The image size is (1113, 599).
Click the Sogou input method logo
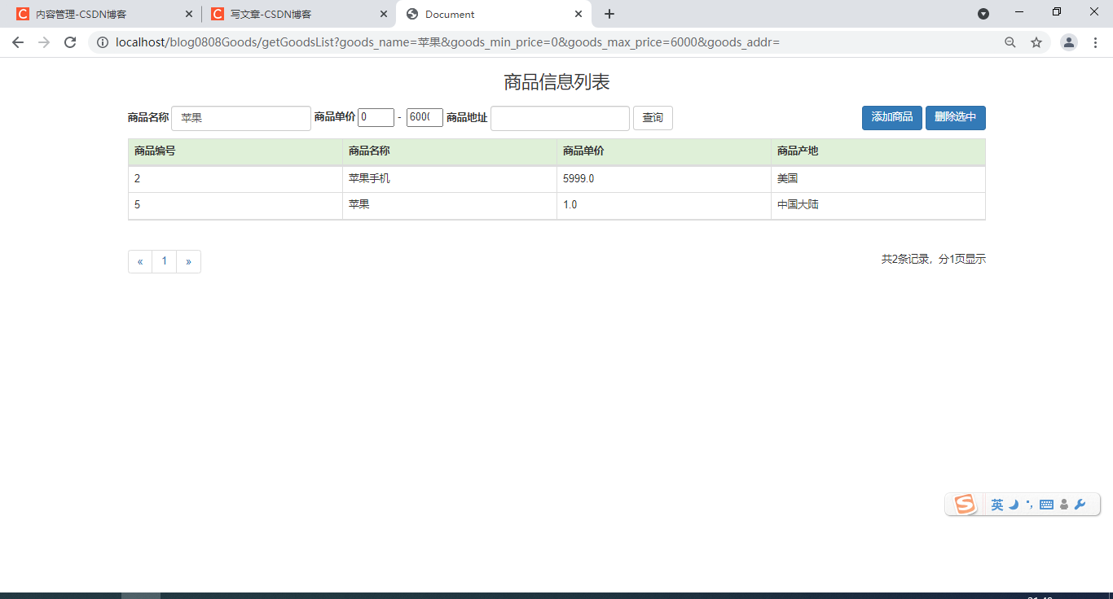(x=964, y=504)
